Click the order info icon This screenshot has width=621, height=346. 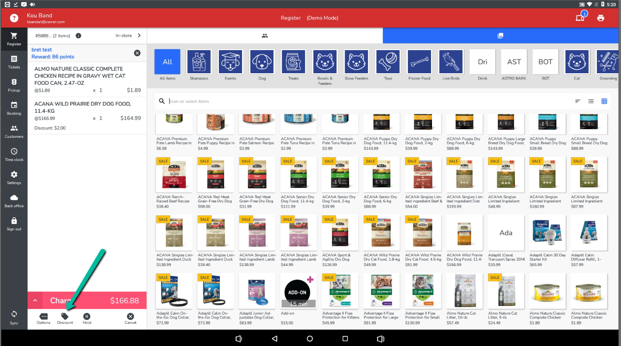(79, 36)
